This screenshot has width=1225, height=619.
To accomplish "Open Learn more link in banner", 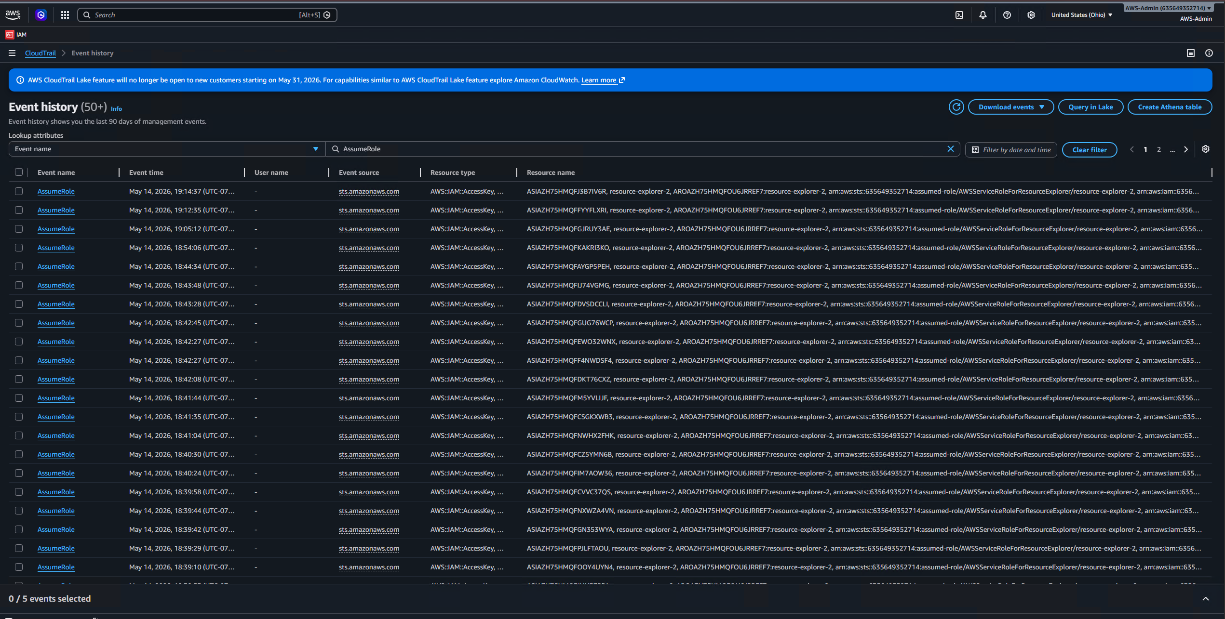I will click(x=603, y=80).
